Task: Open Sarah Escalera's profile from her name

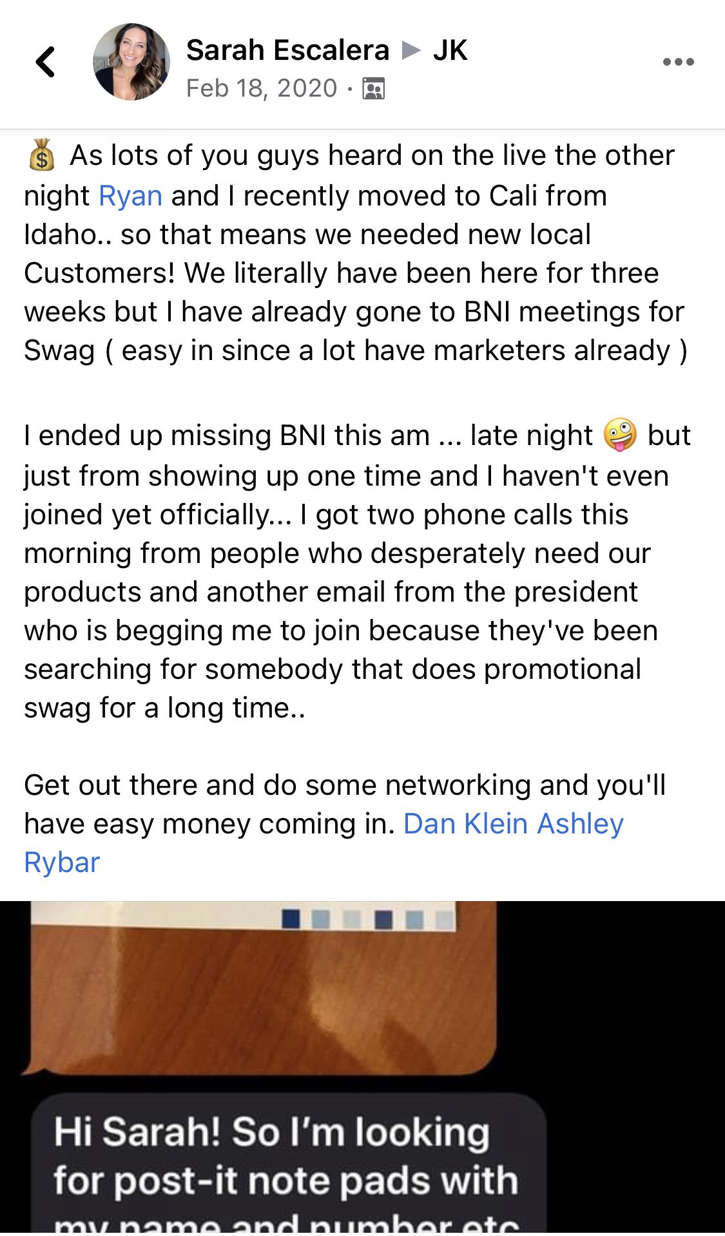Action: pyautogui.click(x=287, y=50)
